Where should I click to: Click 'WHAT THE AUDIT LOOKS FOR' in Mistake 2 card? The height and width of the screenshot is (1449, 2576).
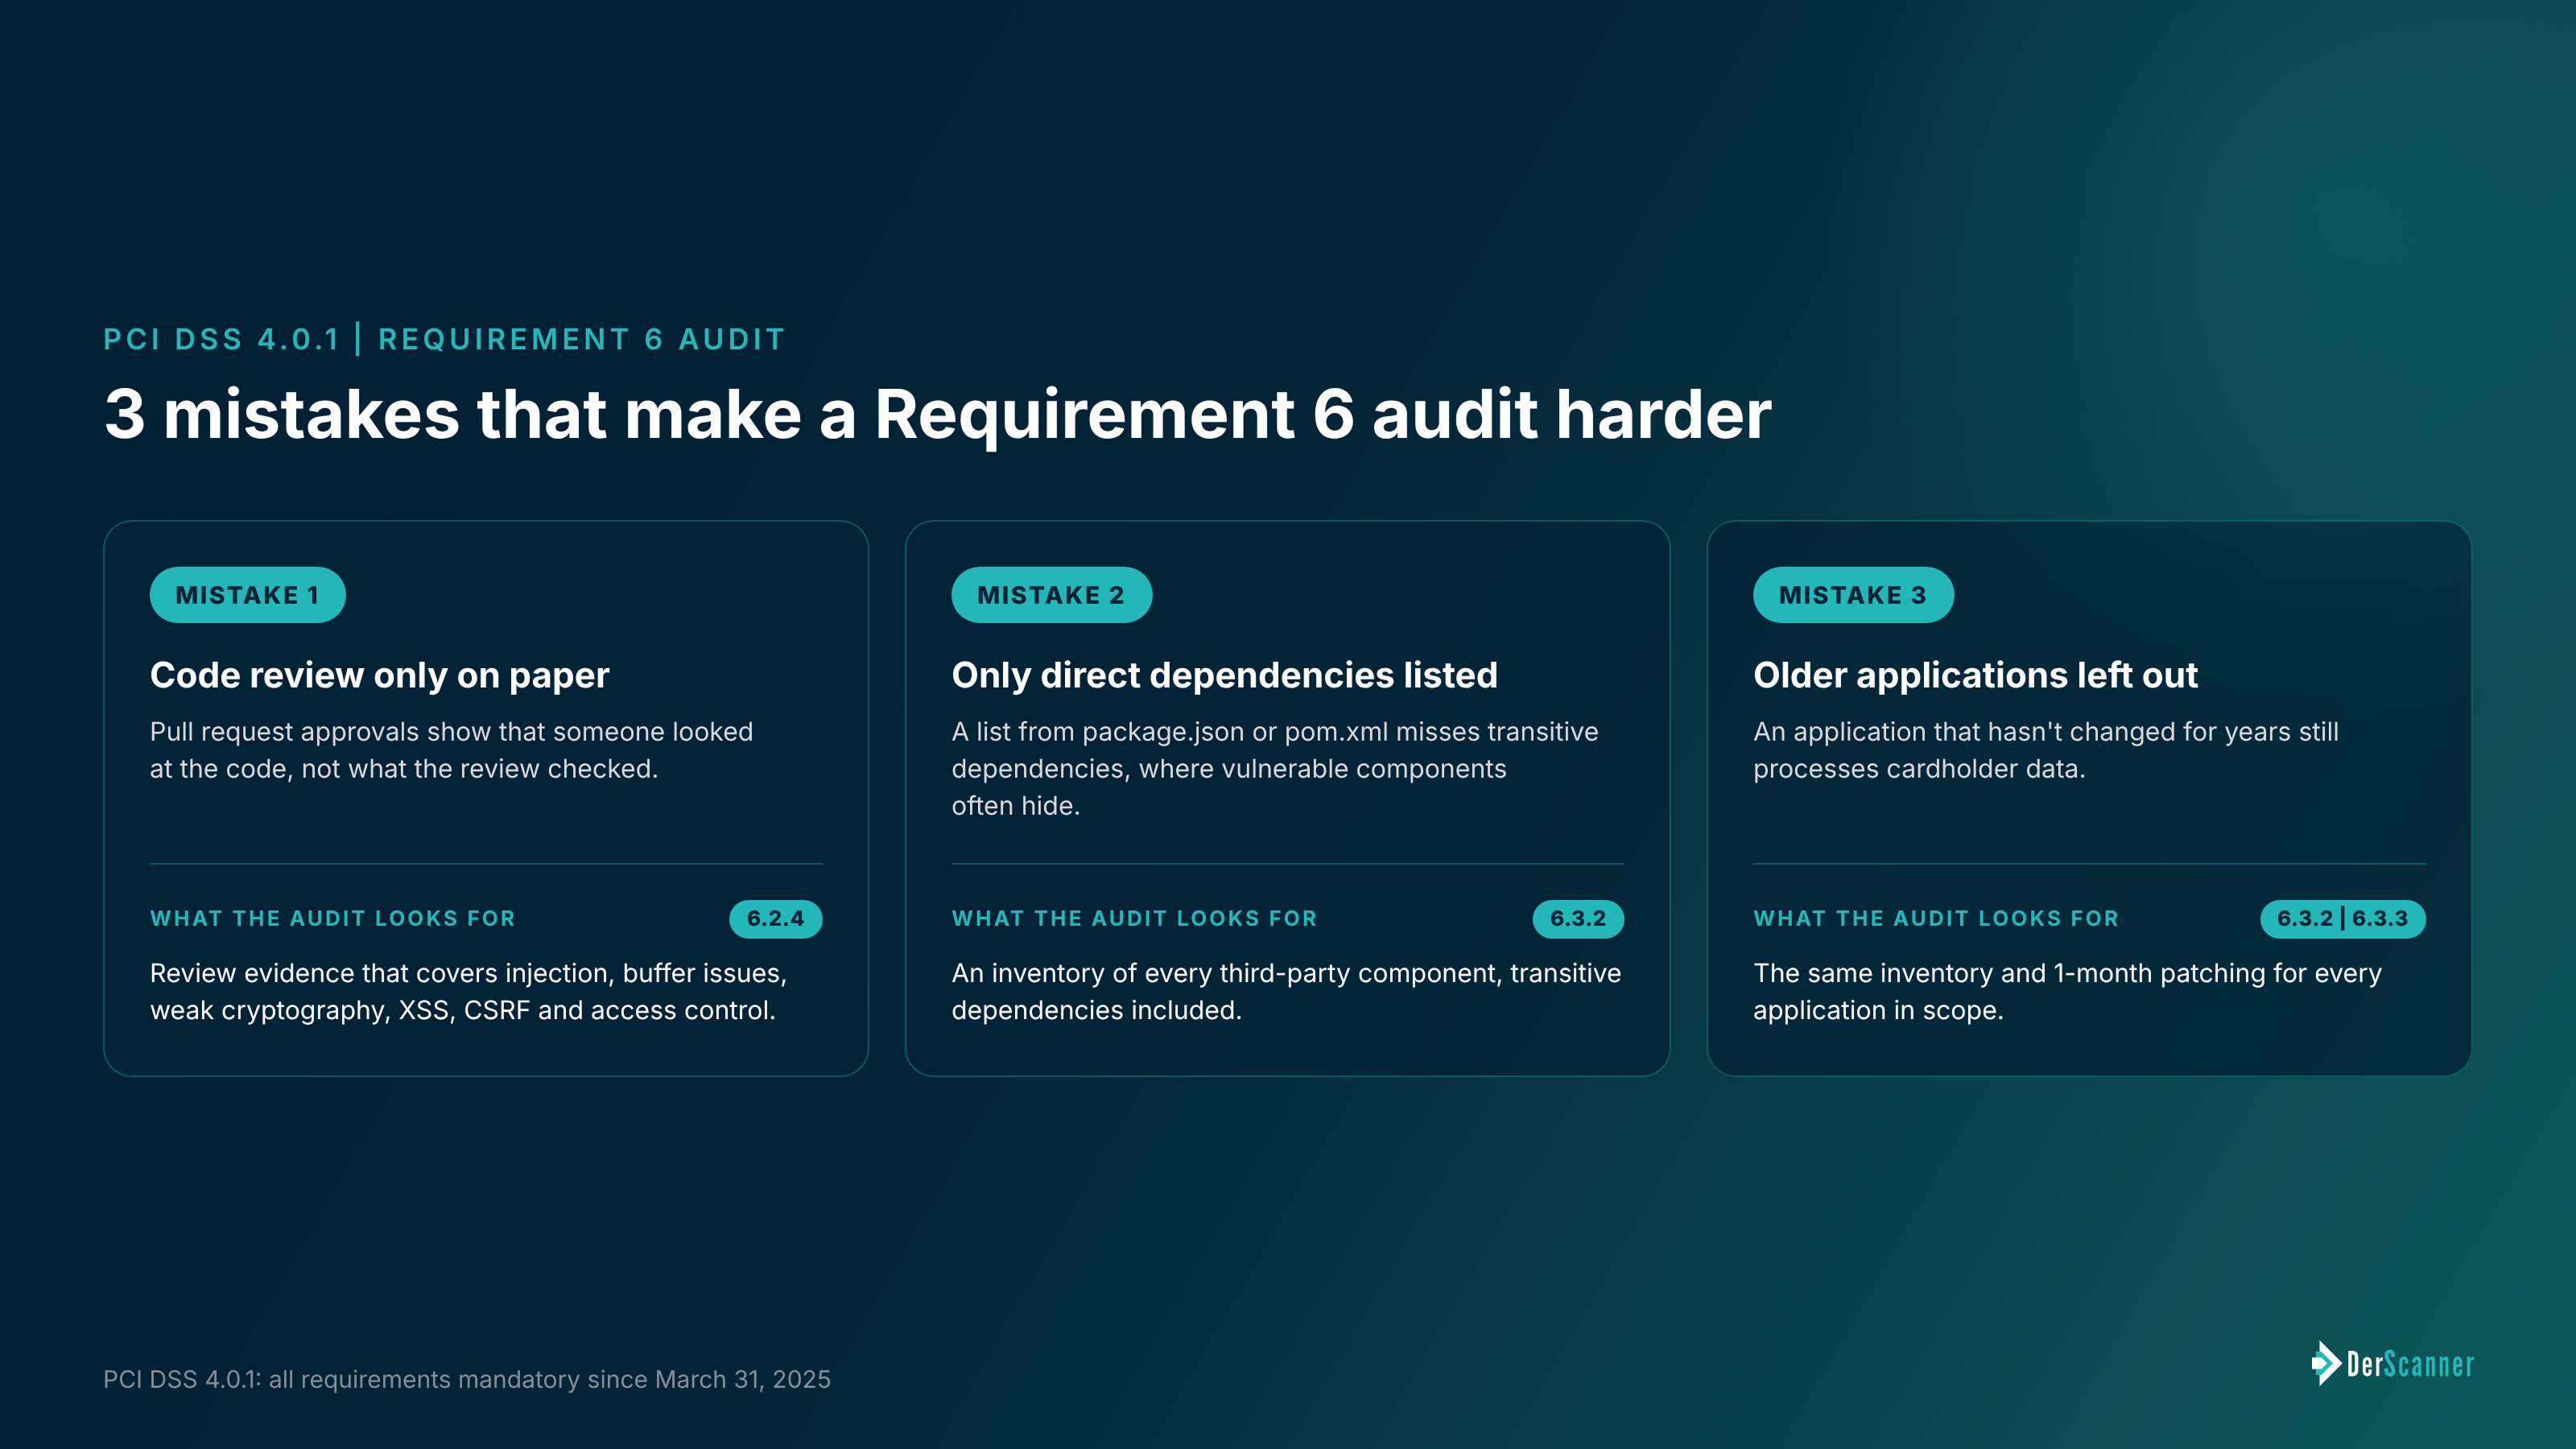pos(1134,918)
